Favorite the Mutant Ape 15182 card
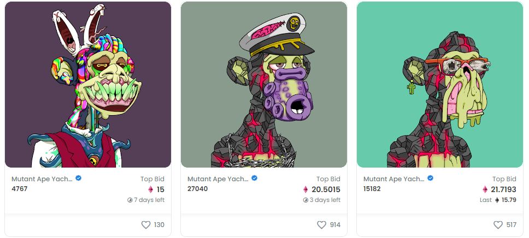This screenshot has height=238, width=529. (x=498, y=225)
